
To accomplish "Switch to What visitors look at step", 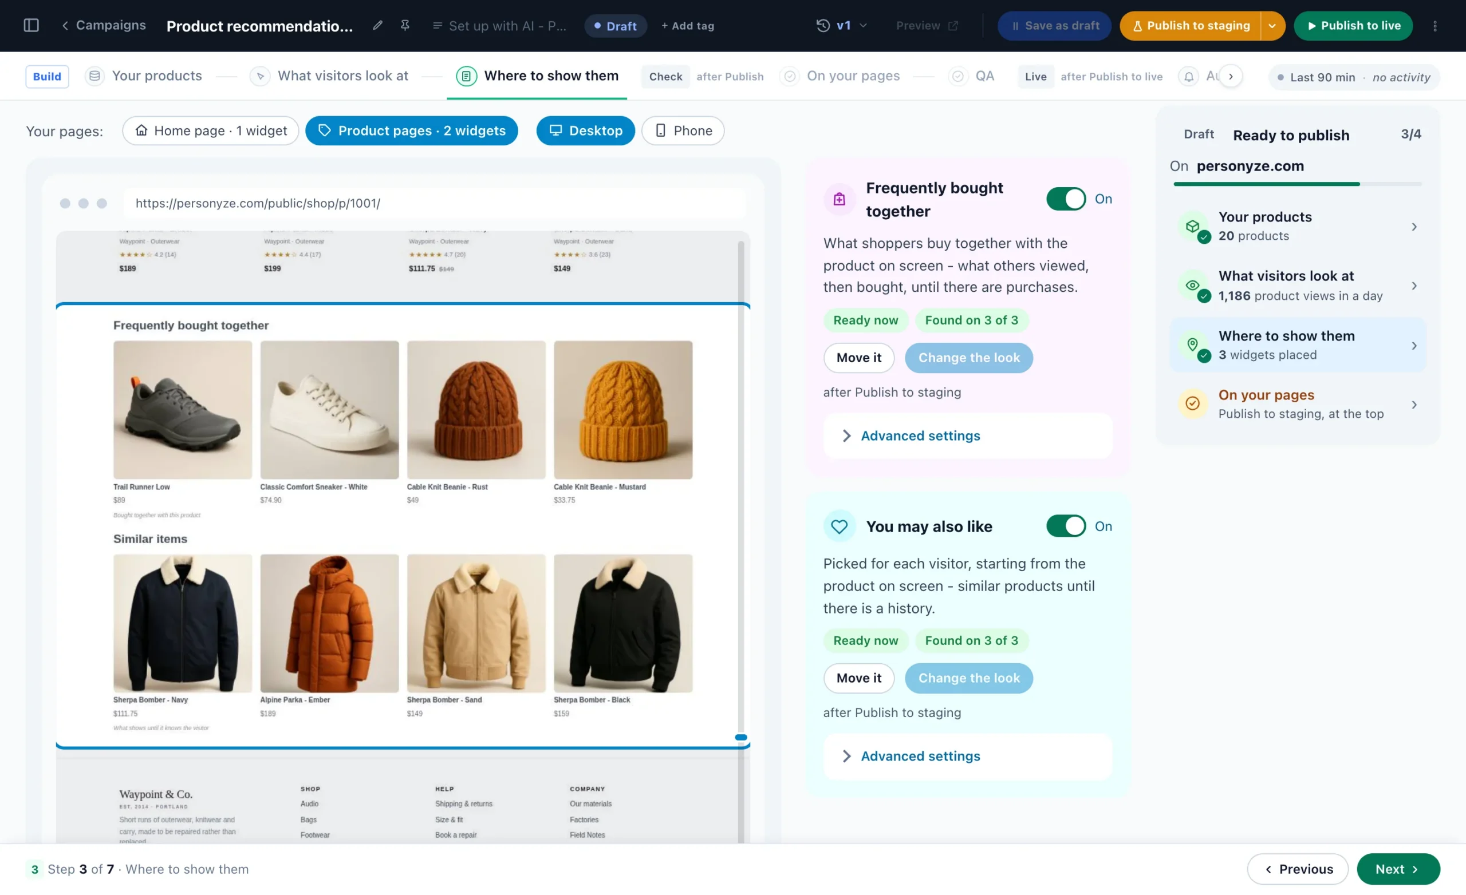I will click(x=330, y=76).
